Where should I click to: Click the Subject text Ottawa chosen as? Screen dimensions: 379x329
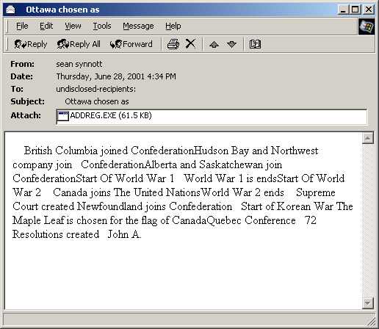pyautogui.click(x=97, y=101)
